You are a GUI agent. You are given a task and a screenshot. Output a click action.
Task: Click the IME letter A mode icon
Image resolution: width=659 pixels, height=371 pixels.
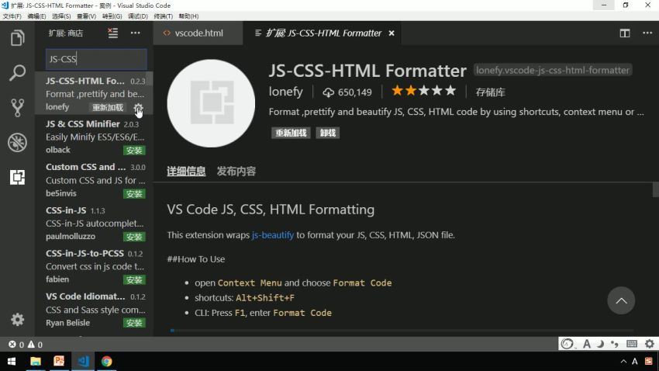(x=587, y=344)
